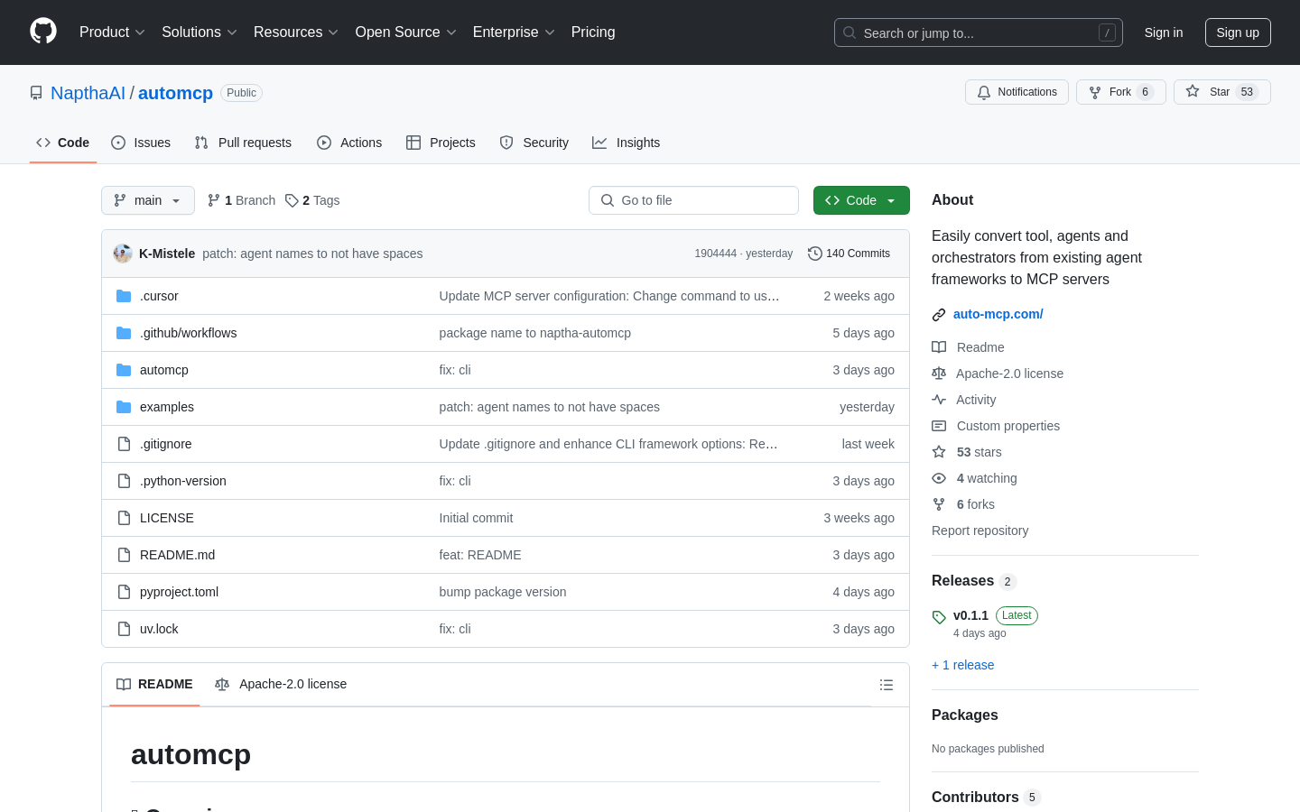
Task: Expand the Product menu
Action: coord(112,32)
